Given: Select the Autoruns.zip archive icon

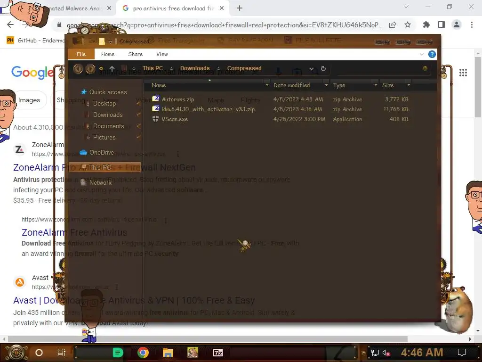Looking at the screenshot, I should click(155, 99).
